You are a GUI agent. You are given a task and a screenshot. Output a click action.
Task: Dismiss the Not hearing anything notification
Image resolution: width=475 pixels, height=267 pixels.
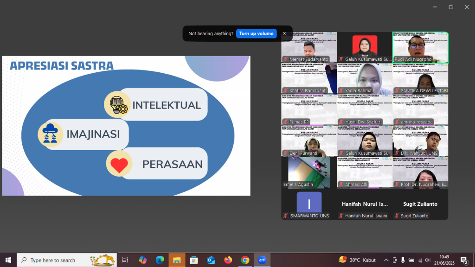click(x=284, y=33)
